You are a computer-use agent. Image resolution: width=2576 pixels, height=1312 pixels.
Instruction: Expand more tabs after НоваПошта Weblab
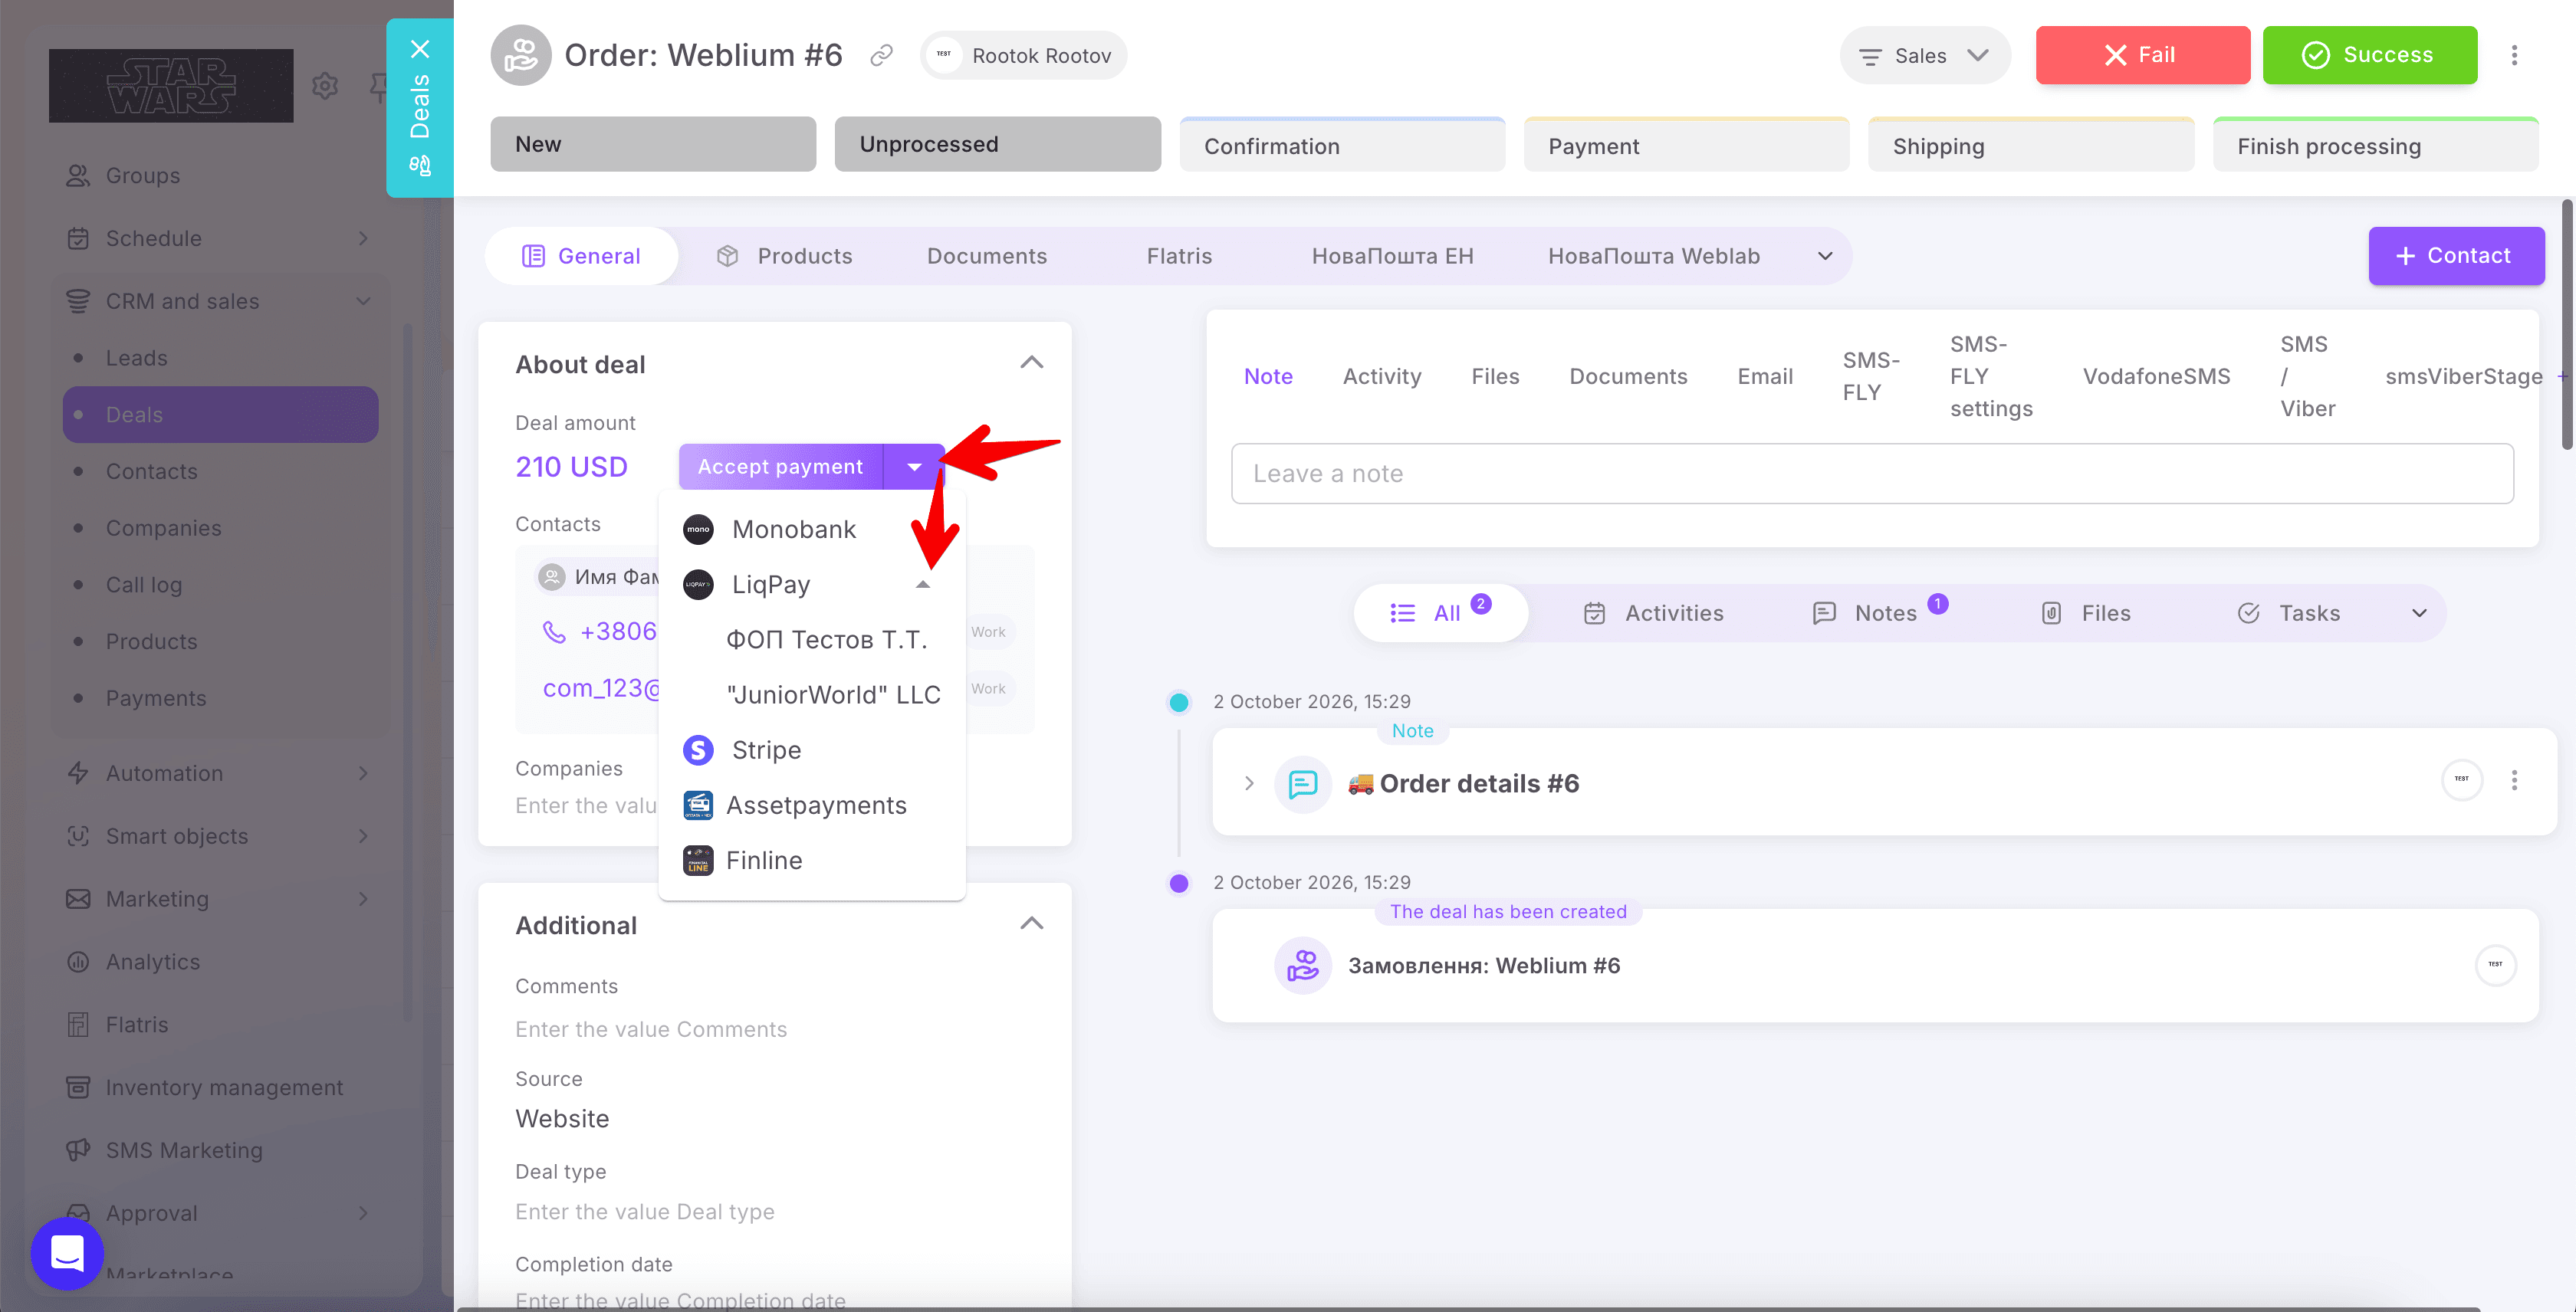1825,256
